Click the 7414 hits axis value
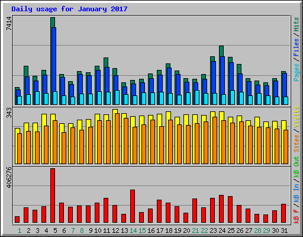This screenshot has height=237, width=303. coord(9,24)
